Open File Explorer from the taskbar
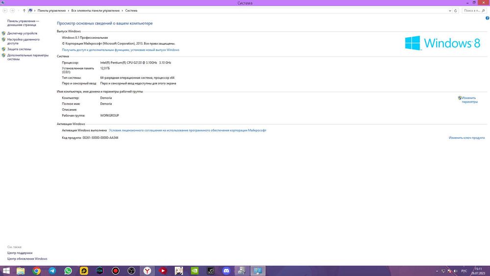This screenshot has height=276, width=490. [x=21, y=271]
